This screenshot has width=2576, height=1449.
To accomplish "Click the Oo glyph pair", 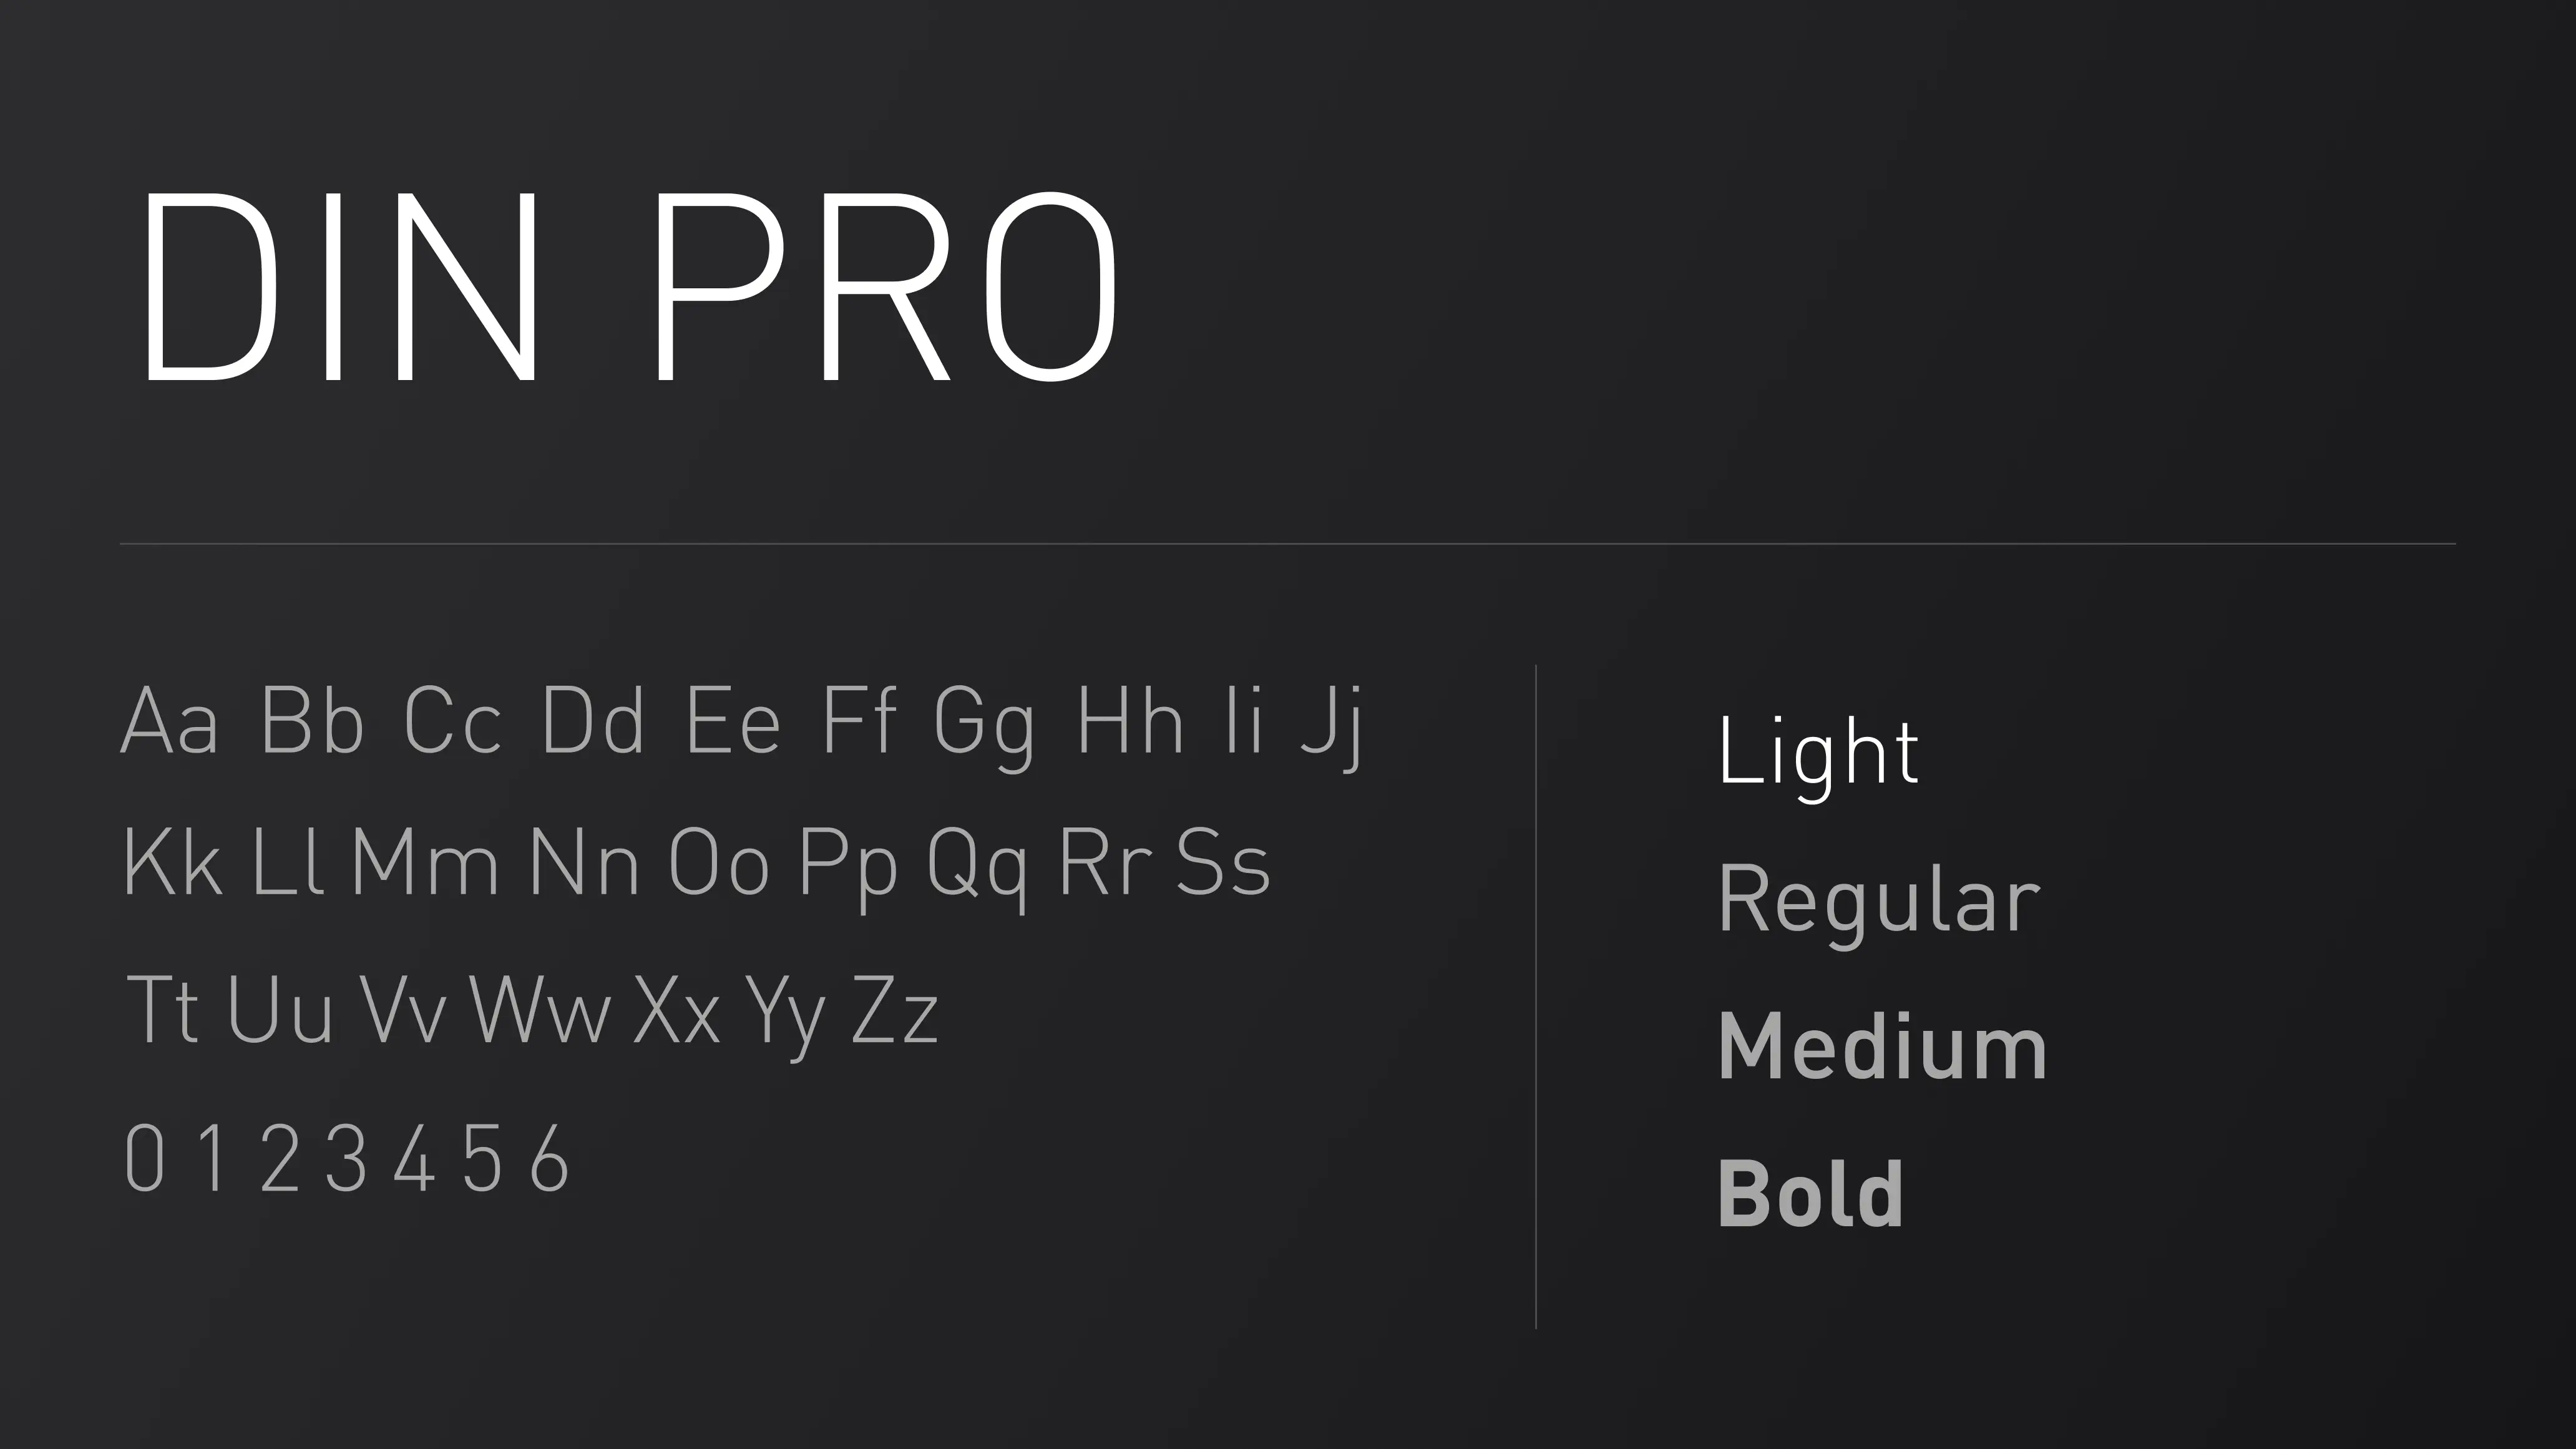I will [x=718, y=861].
